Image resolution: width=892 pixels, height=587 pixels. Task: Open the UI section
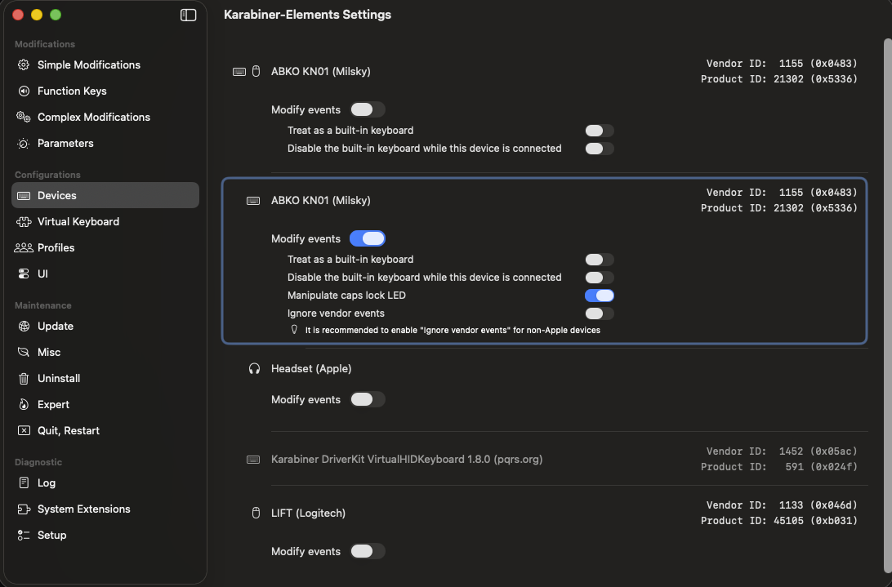coord(105,274)
